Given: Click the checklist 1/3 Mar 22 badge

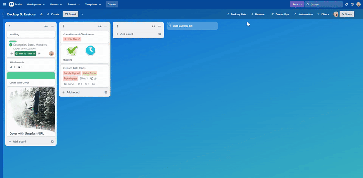Looking at the screenshot, I should (72, 39).
